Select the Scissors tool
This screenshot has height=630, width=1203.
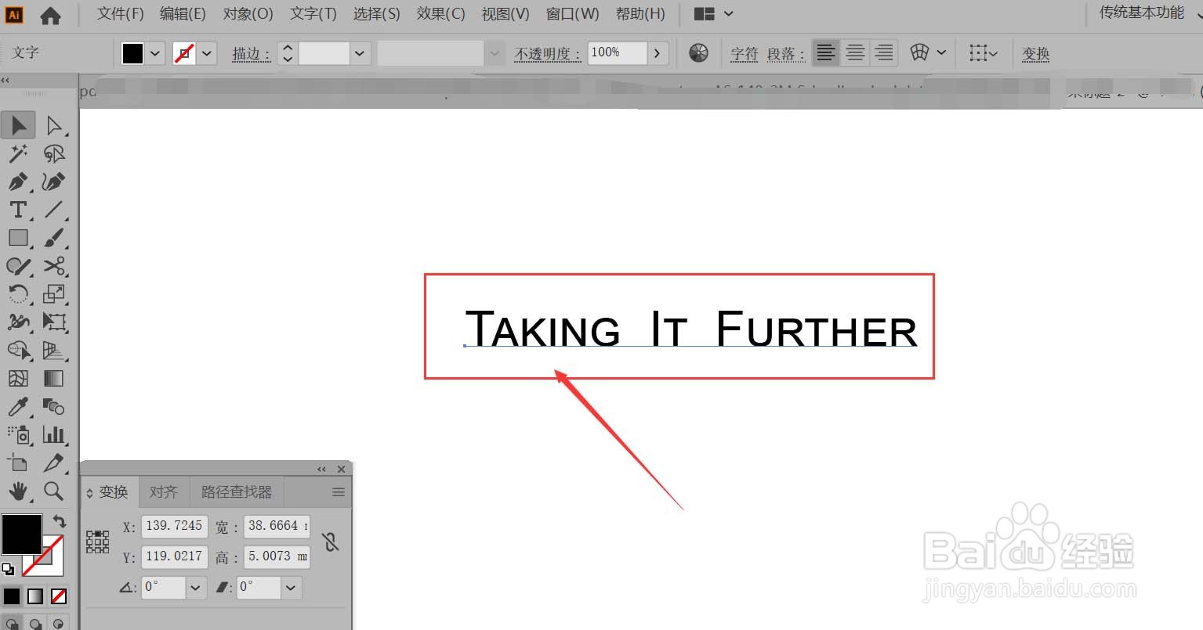(x=54, y=266)
